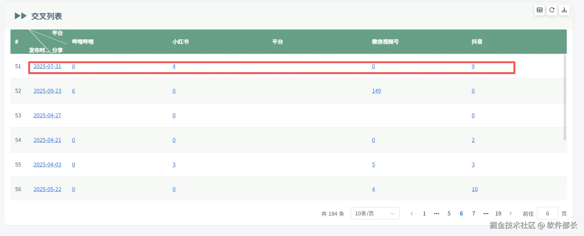Click 微信视频号 value 4 for 2025-05-22
The height and width of the screenshot is (236, 584).
(374, 189)
